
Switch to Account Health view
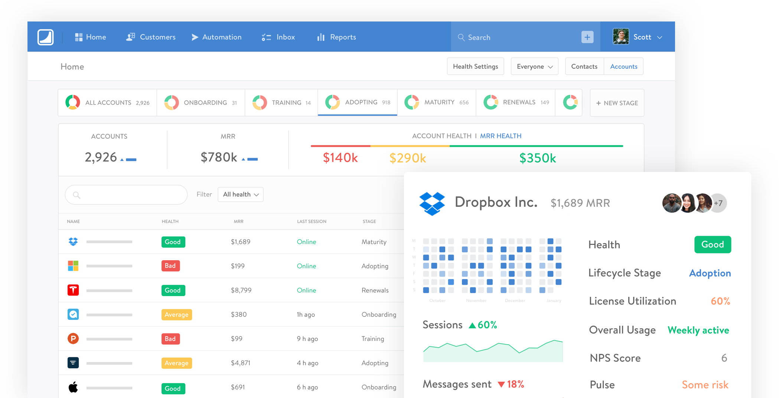click(442, 136)
